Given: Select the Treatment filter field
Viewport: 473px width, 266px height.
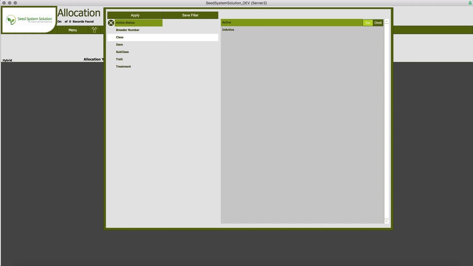Looking at the screenshot, I should pyautogui.click(x=163, y=66).
